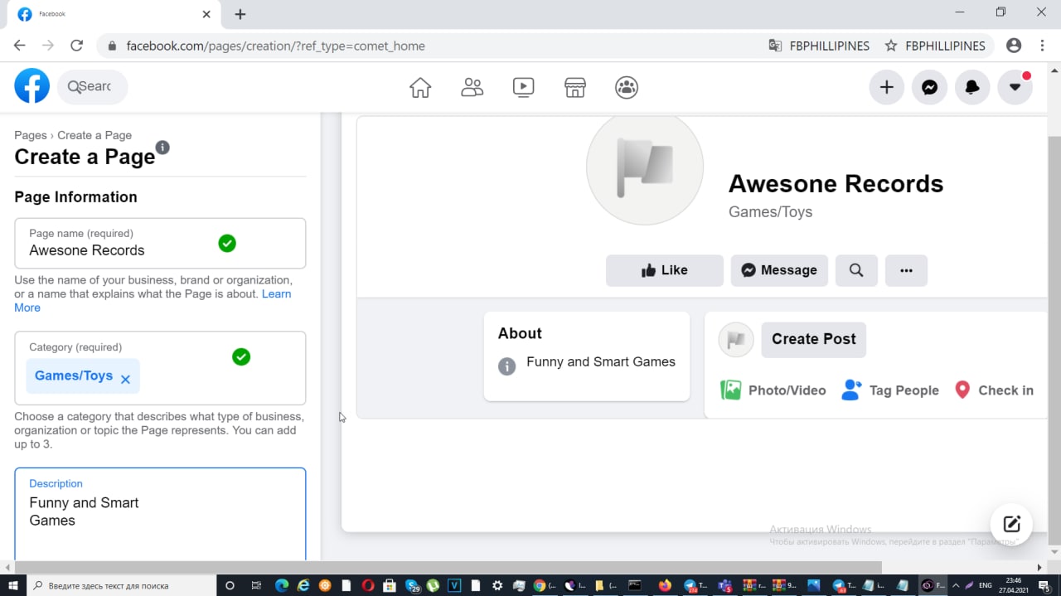Viewport: 1061px width, 596px height.
Task: Click the info icon beside Create a Page
Action: (x=162, y=147)
